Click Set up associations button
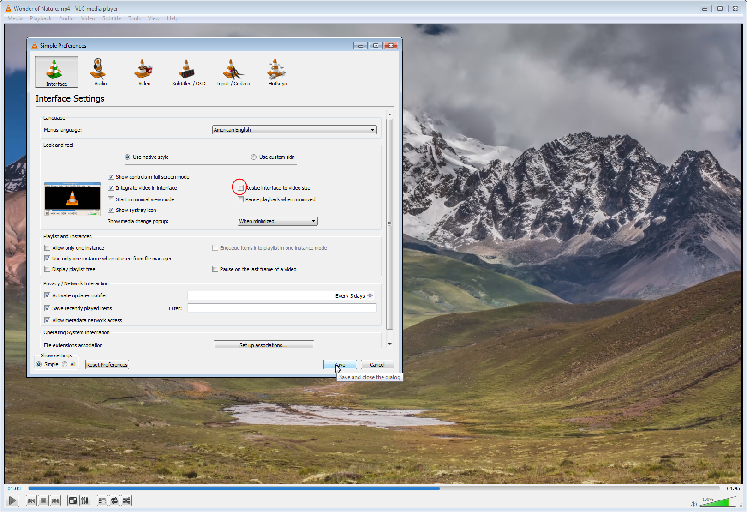Screen dimensions: 747x512 [263, 344]
